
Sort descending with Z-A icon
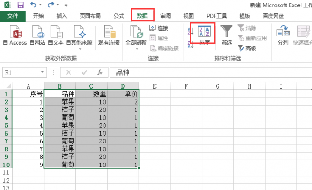[190, 45]
